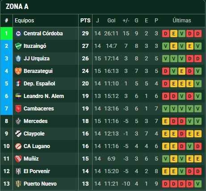206x191 pixels.
Task: Click Cambaceres' last green V result badge
Action: tap(198, 109)
